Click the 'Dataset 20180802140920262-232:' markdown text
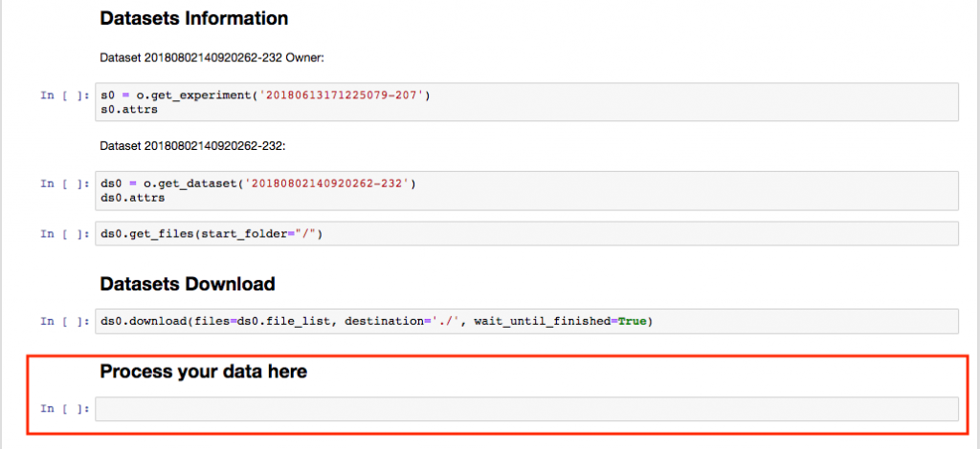 click(192, 146)
